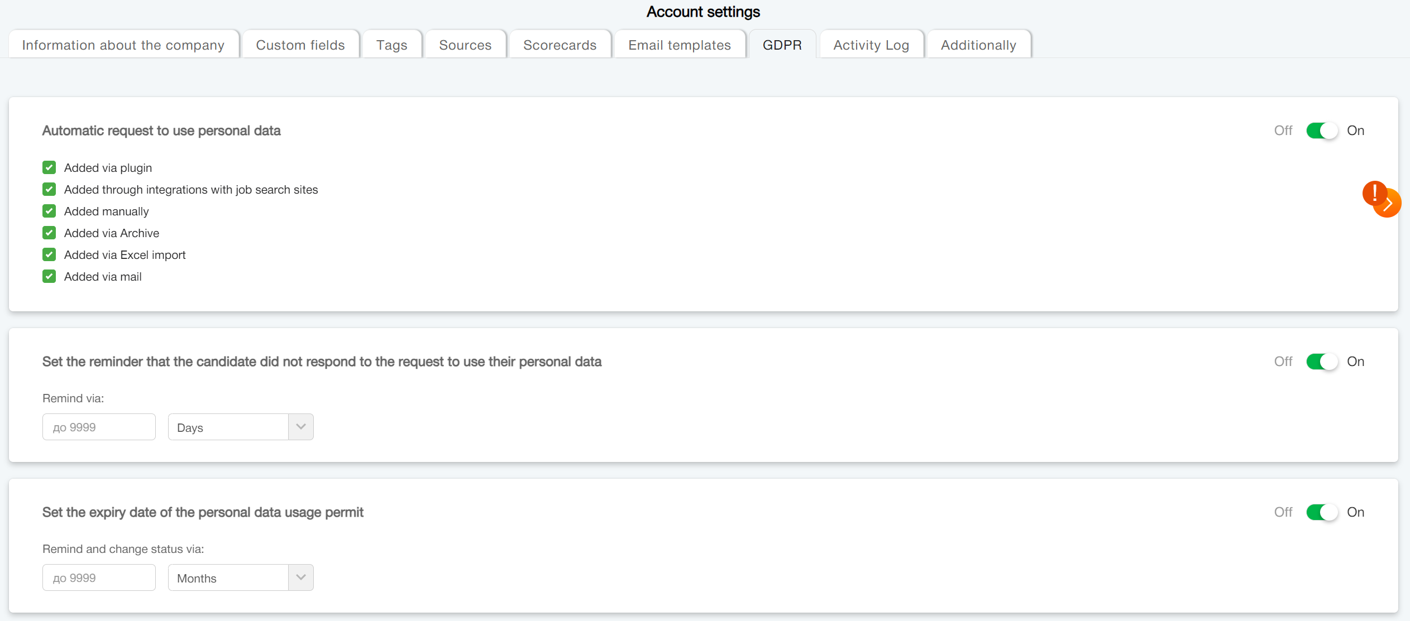The height and width of the screenshot is (621, 1410).
Task: Open the Additionally tab
Action: tap(978, 45)
